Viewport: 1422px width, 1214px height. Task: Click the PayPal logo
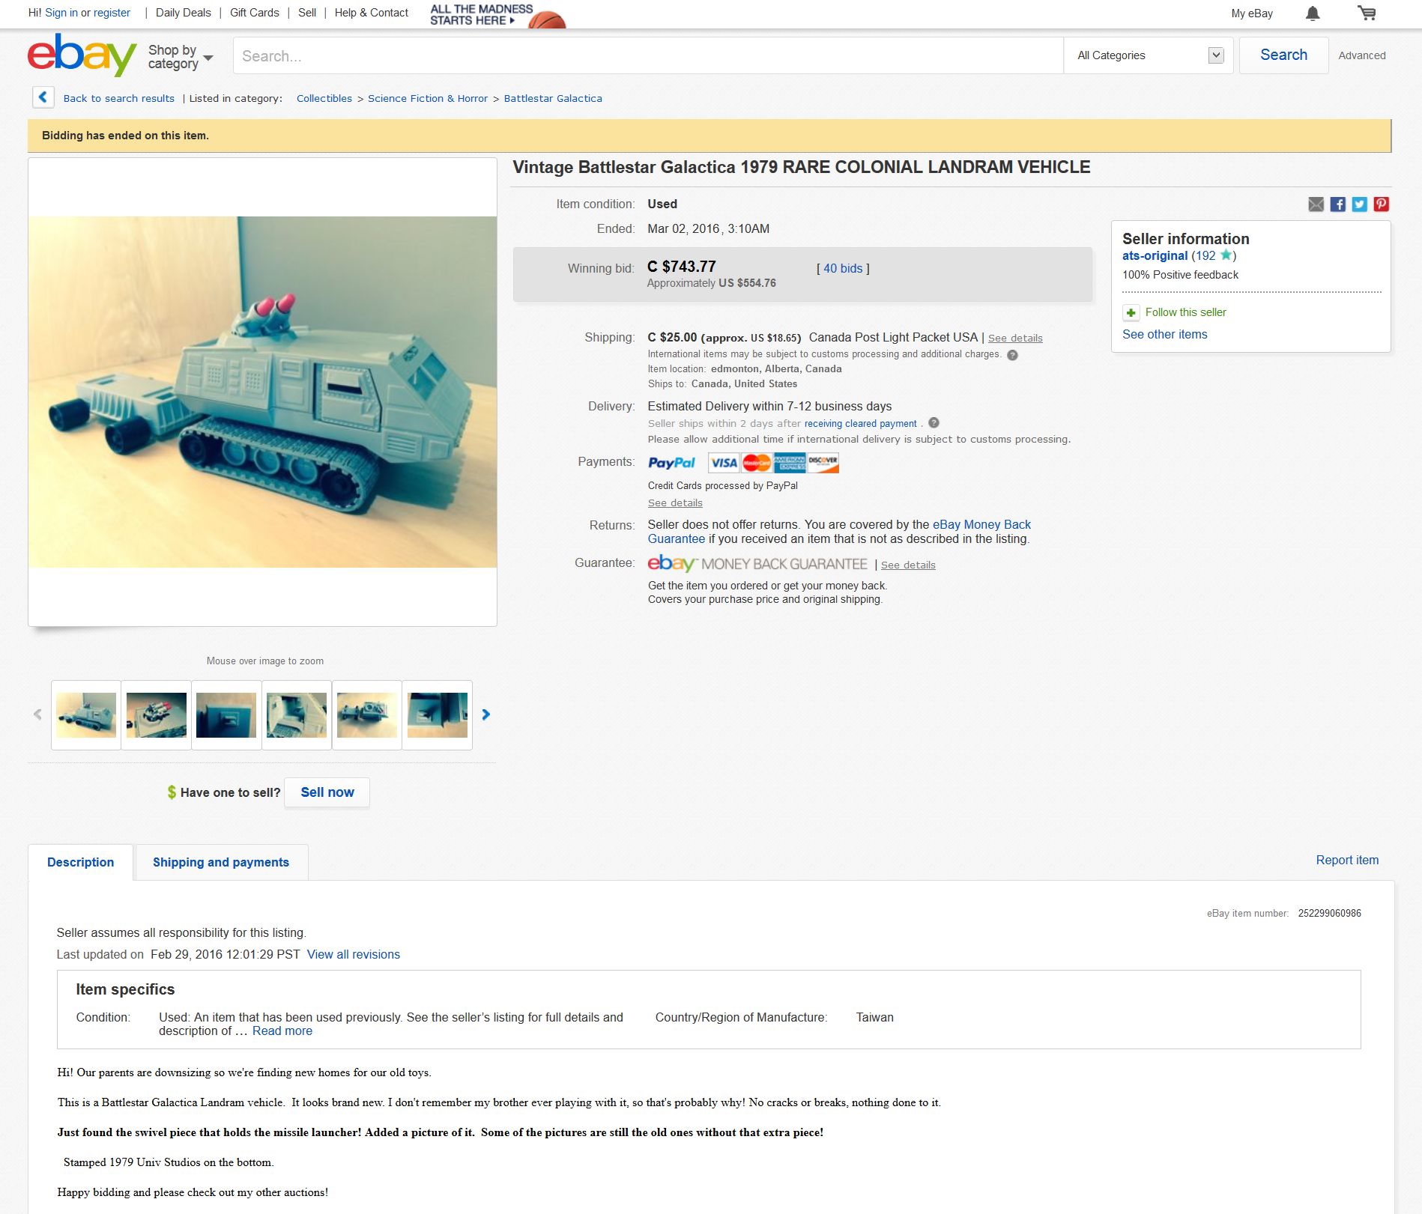click(x=671, y=463)
